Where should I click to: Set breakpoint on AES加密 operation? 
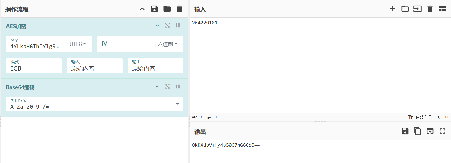[178, 25]
